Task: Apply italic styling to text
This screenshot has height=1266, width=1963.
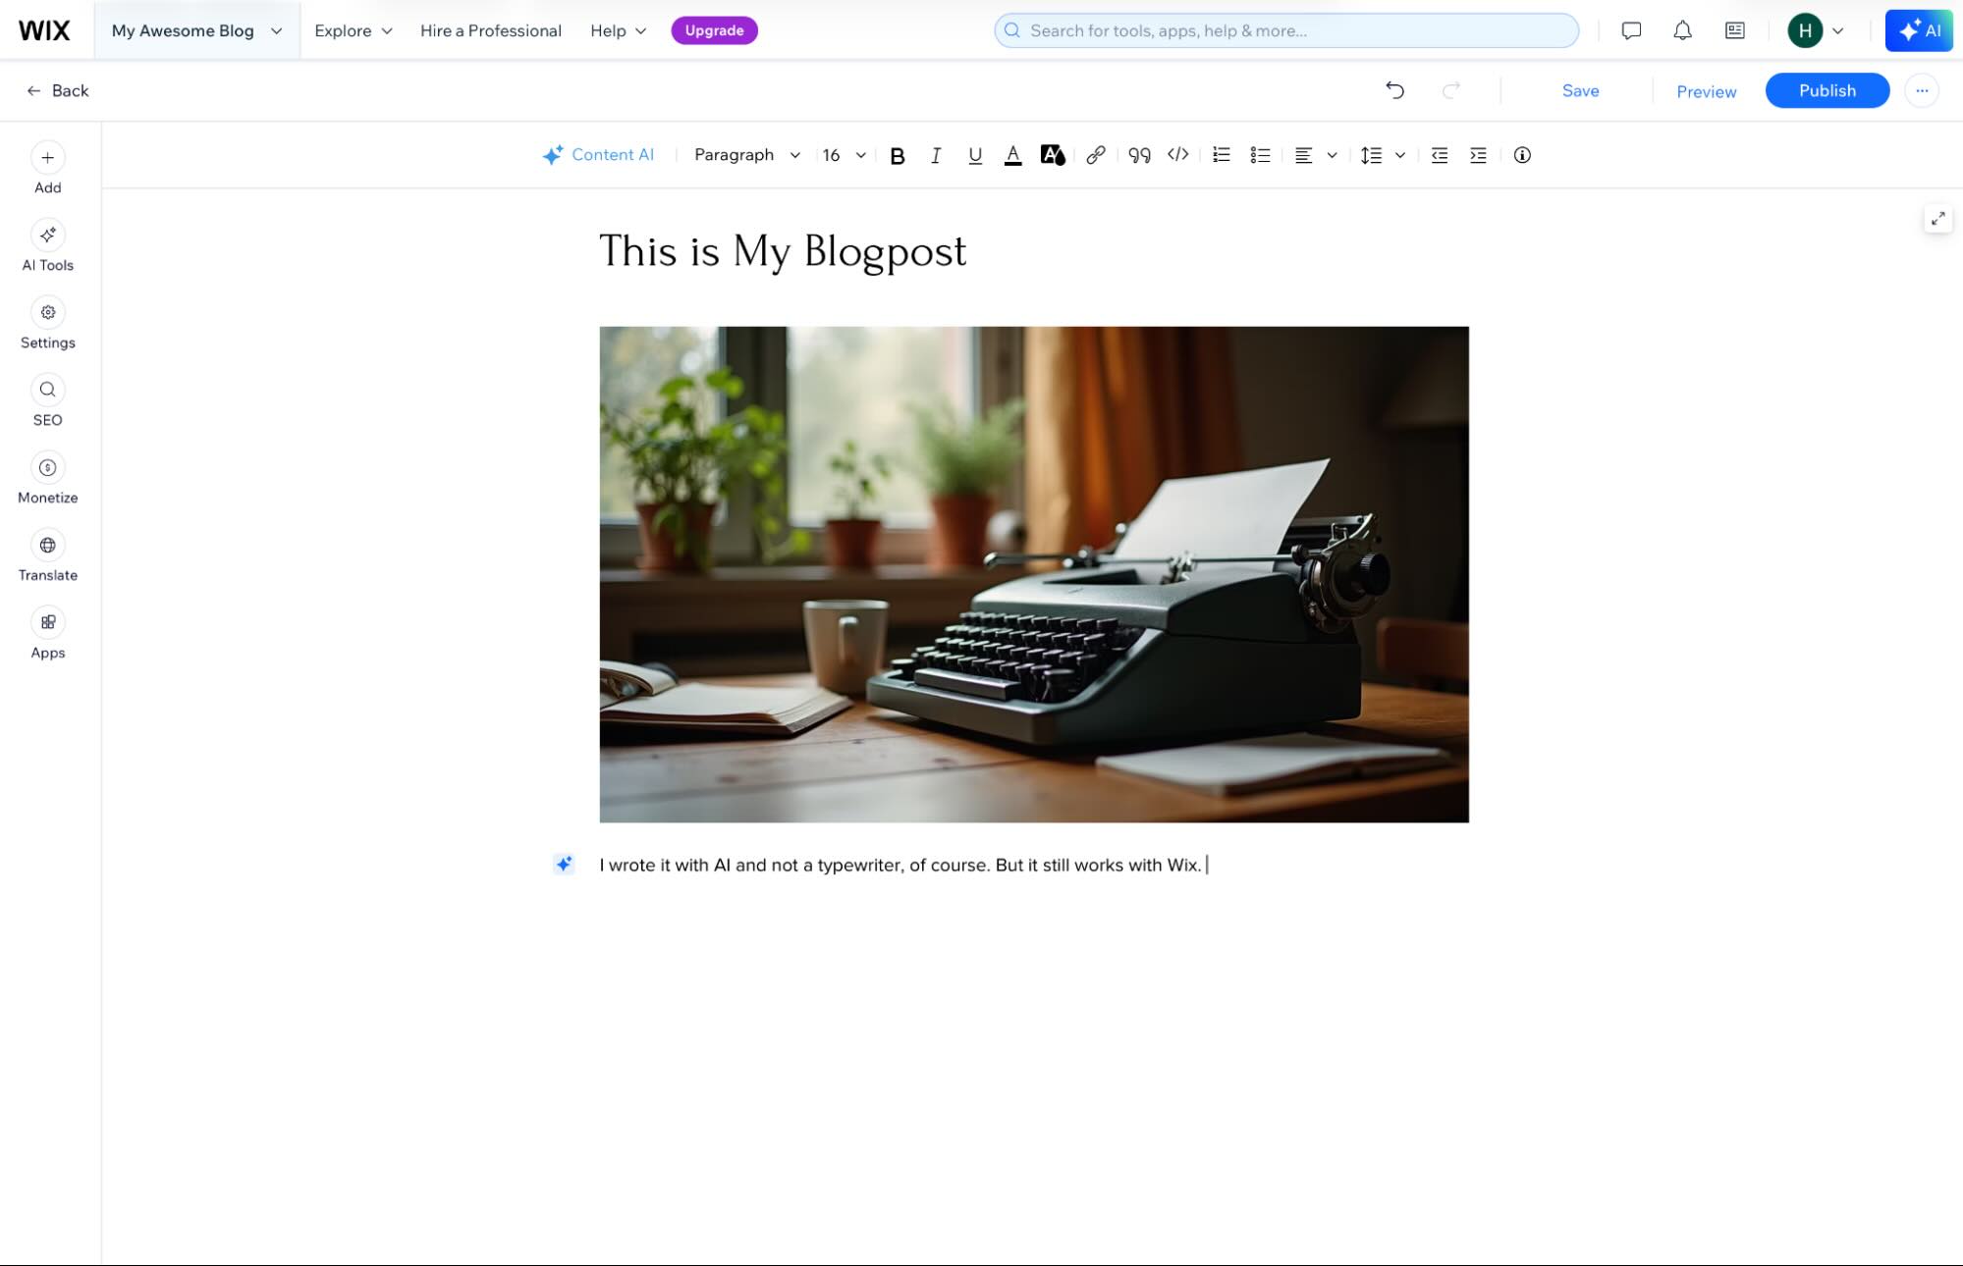Action: pos(936,155)
